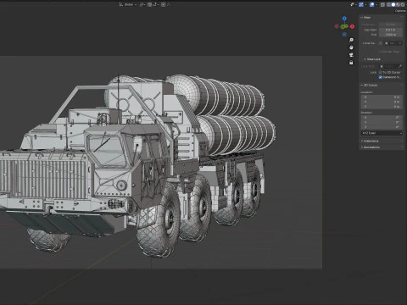The width and height of the screenshot is (407, 305).
Task: Expand the Collections panel
Action: pyautogui.click(x=370, y=141)
